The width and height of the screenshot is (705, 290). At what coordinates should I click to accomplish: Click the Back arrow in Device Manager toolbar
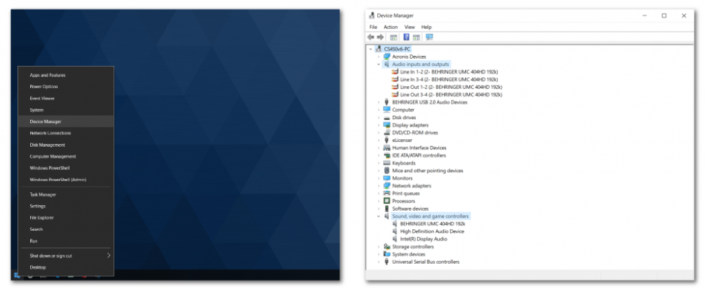click(371, 37)
